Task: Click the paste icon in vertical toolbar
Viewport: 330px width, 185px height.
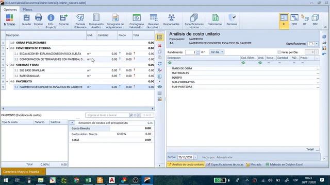Action: (160, 57)
